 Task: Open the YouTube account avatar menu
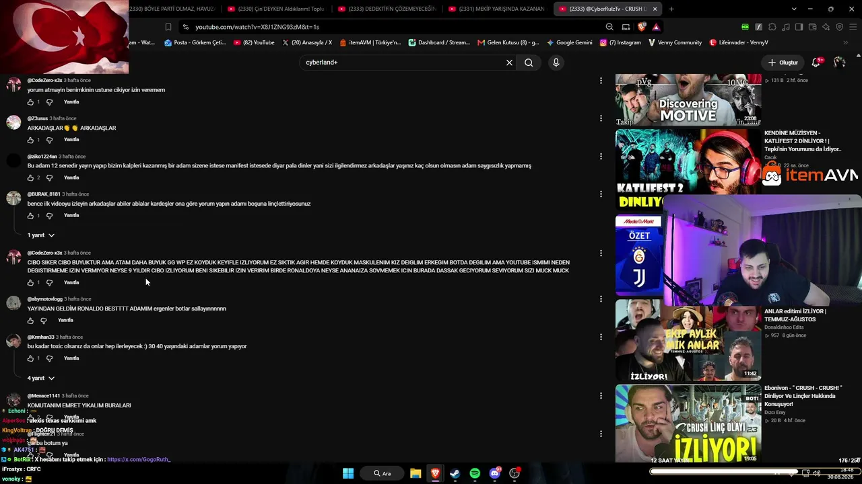(x=839, y=63)
